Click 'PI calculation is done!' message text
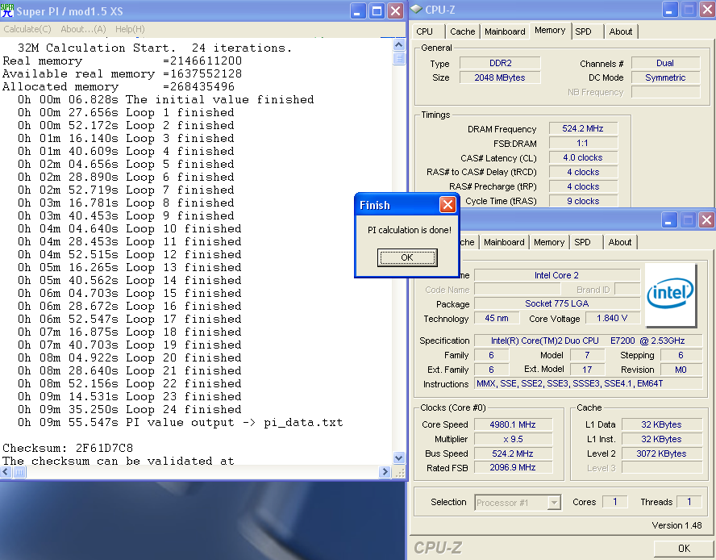 click(x=409, y=230)
